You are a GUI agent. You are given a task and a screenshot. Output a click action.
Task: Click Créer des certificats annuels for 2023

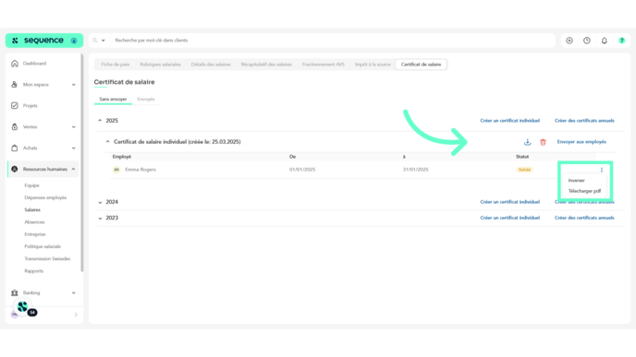pyautogui.click(x=584, y=218)
